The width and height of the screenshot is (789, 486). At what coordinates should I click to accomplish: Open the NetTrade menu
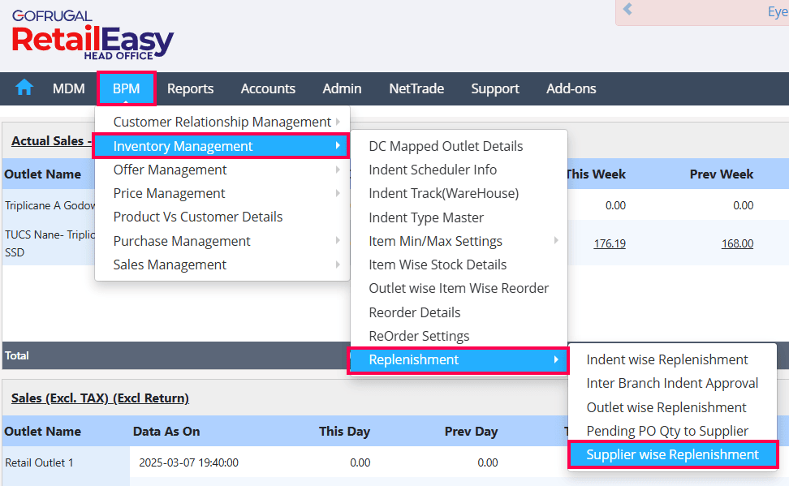pos(416,88)
